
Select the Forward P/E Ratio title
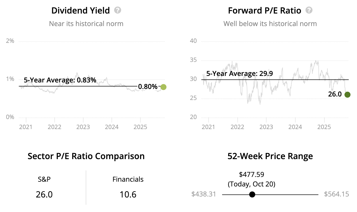point(264,11)
